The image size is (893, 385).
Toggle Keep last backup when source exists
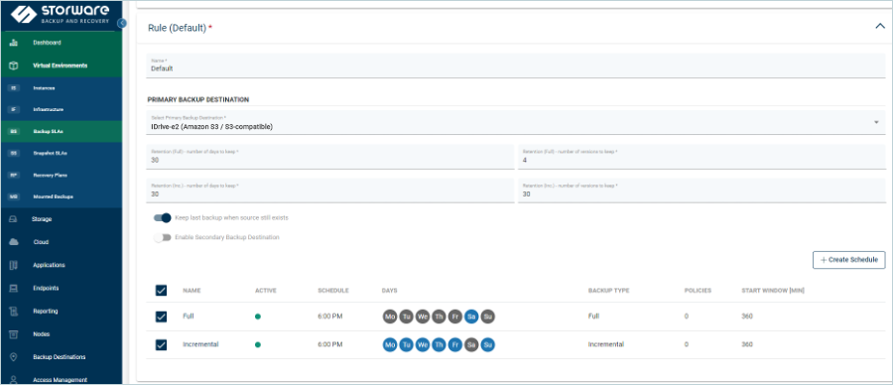click(x=163, y=217)
